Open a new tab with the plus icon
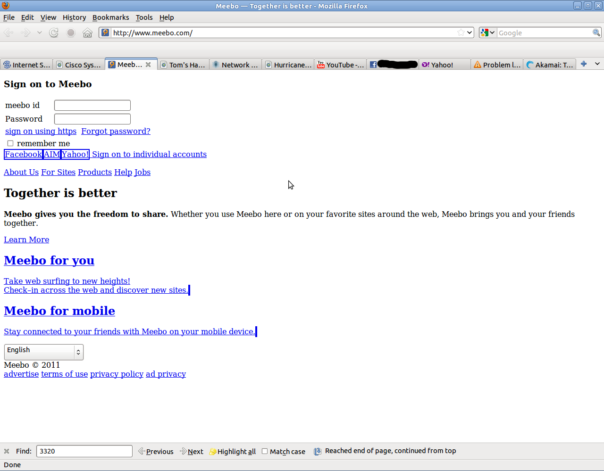Image resolution: width=604 pixels, height=471 pixels. click(584, 64)
